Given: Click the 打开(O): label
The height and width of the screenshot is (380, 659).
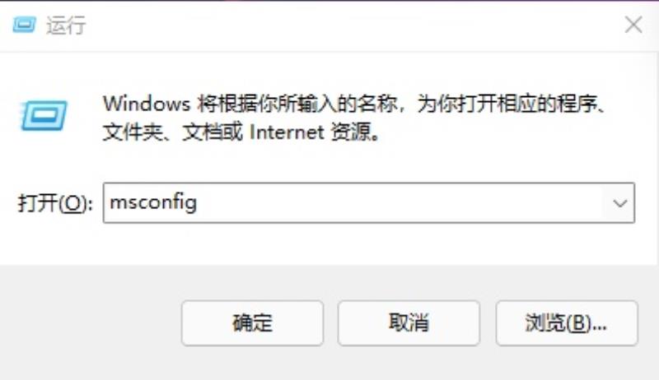Looking at the screenshot, I should point(55,203).
